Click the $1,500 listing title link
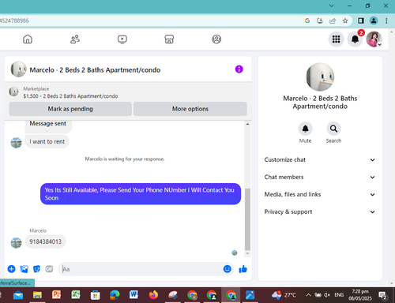The width and height of the screenshot is (395, 303). click(x=70, y=96)
